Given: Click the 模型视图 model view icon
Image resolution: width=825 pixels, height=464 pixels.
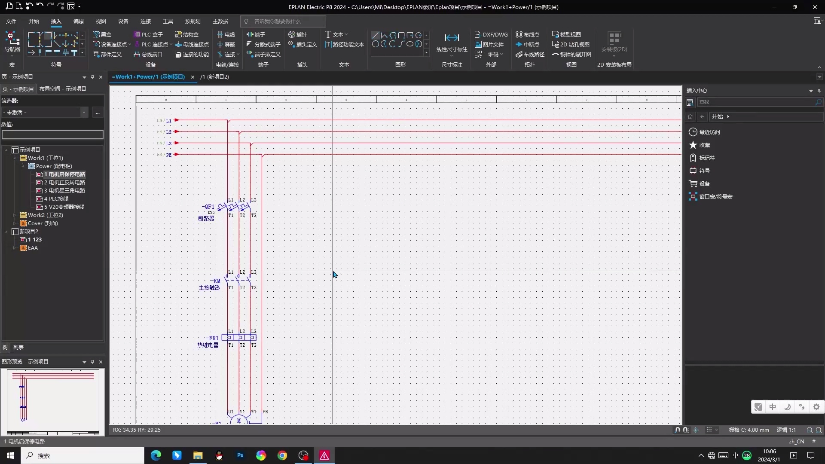Looking at the screenshot, I should [x=555, y=34].
